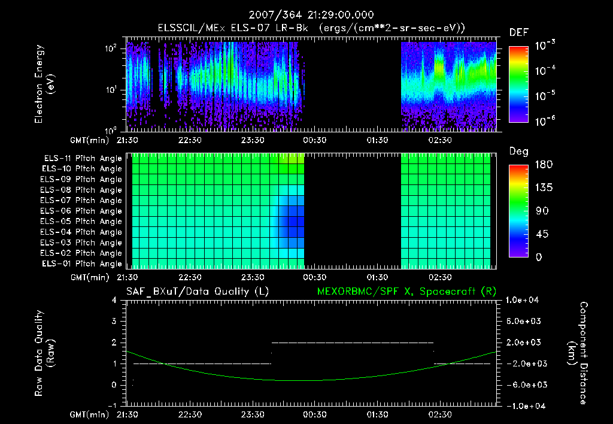Select the SAF_BXuT/Data Quality (L) title
The image size is (613, 424).
(x=198, y=292)
